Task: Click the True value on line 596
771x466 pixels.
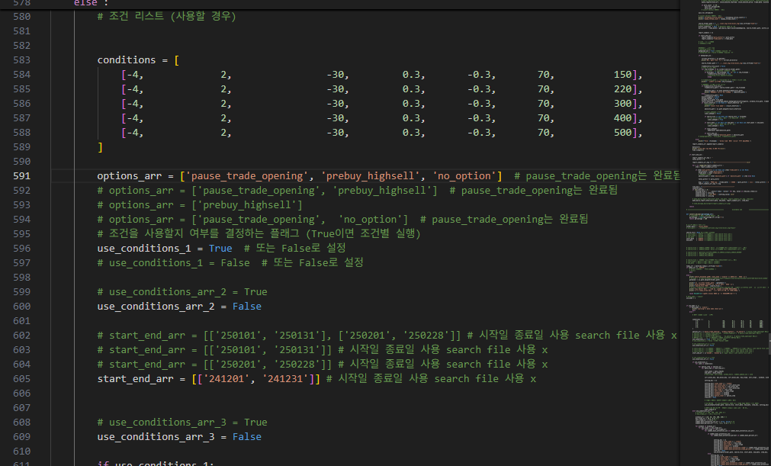Action: 220,248
